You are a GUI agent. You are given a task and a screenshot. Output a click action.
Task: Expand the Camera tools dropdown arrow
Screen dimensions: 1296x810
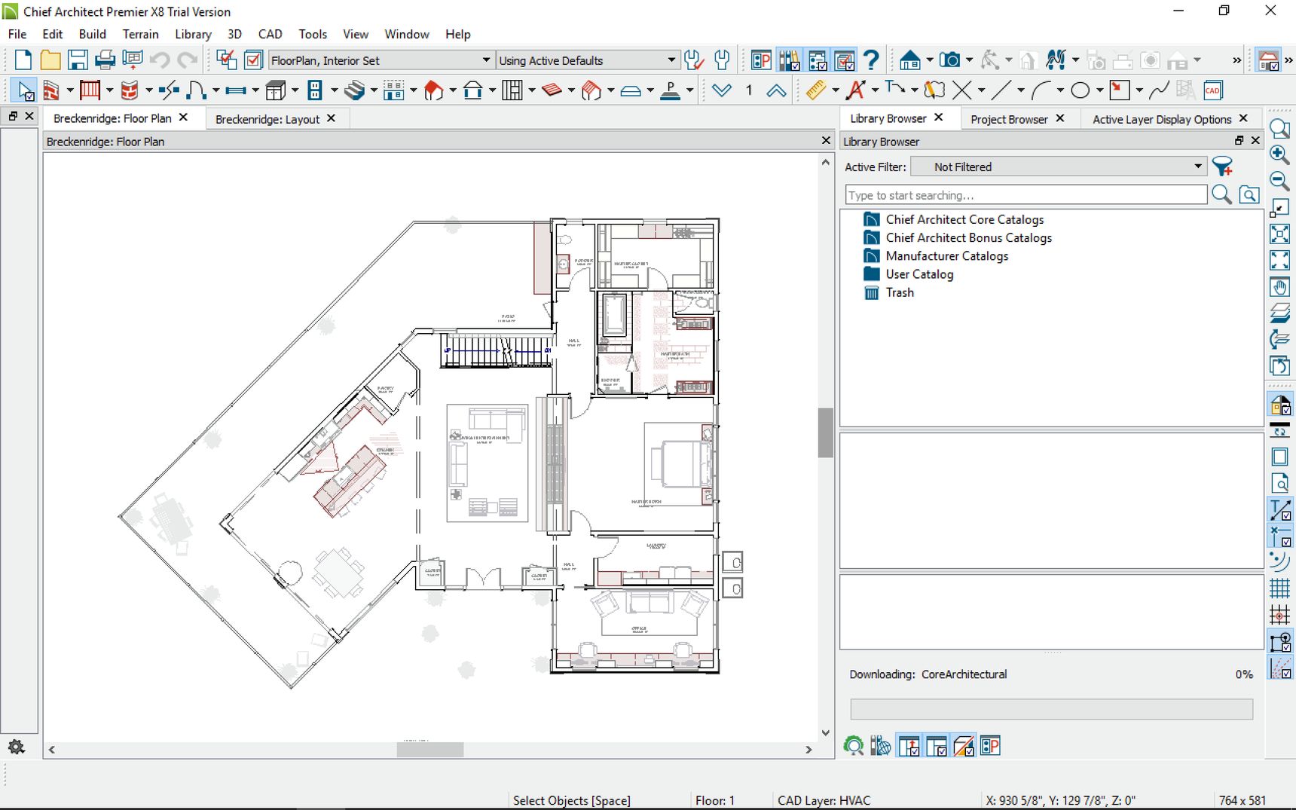click(970, 60)
